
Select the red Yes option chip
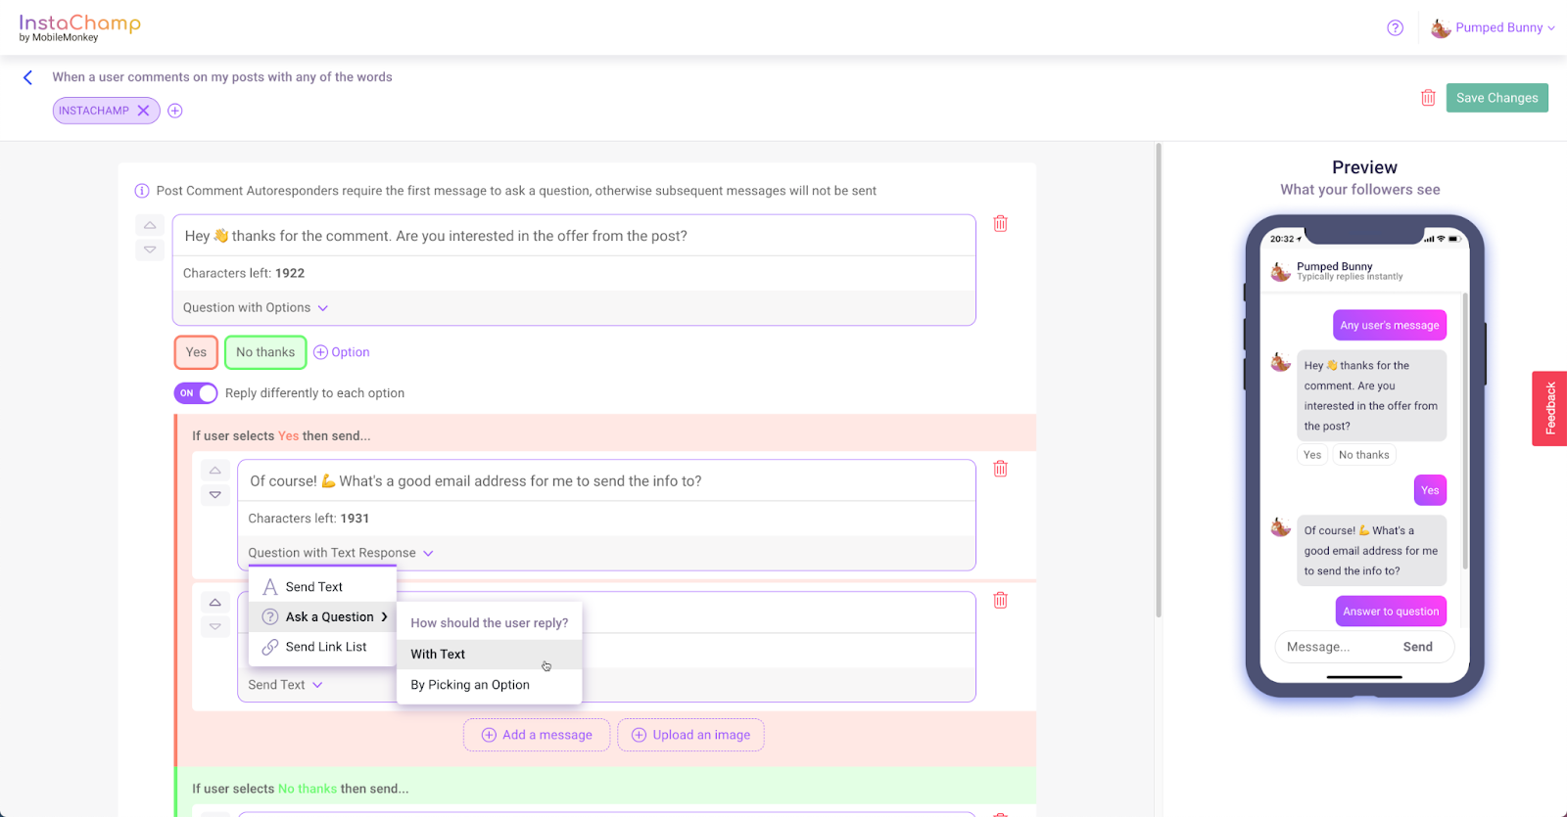tap(196, 352)
